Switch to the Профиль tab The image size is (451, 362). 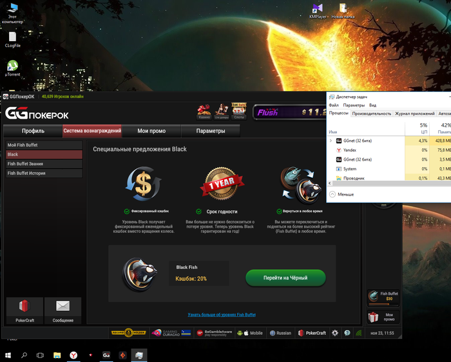pos(33,131)
